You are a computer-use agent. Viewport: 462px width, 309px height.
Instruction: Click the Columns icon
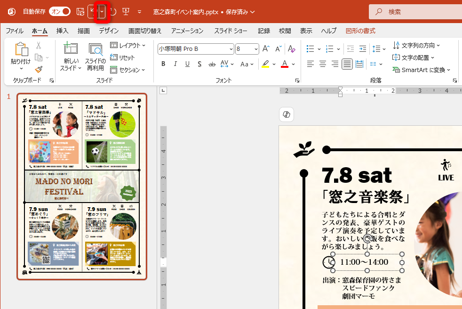[x=373, y=64]
